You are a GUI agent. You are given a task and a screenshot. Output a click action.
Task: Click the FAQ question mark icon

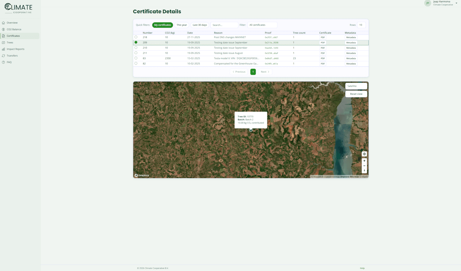tap(4, 62)
